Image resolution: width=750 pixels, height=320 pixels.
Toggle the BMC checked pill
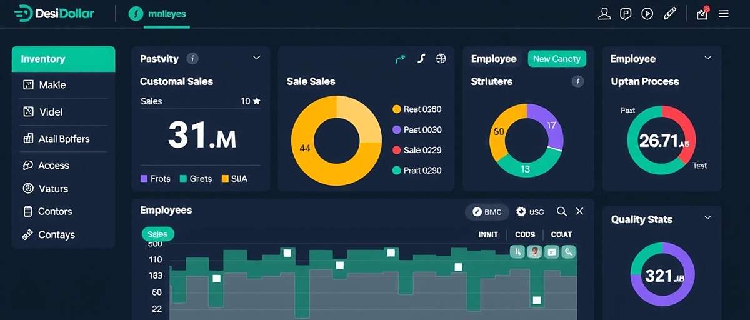coord(487,212)
